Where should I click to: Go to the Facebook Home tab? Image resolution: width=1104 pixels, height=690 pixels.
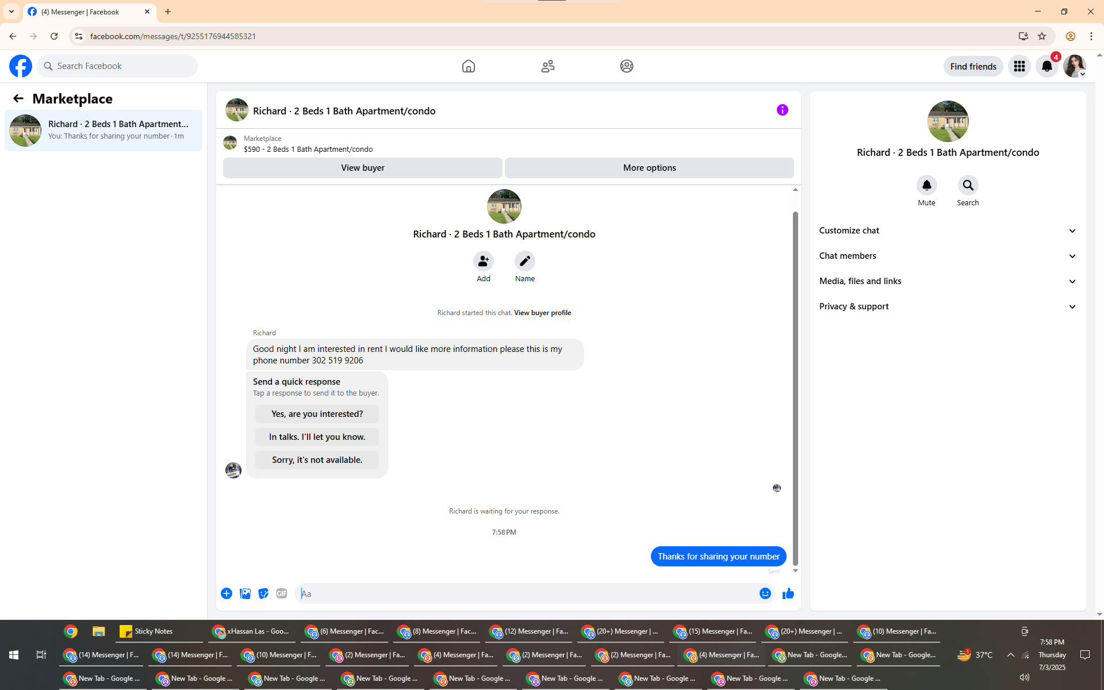pos(468,66)
